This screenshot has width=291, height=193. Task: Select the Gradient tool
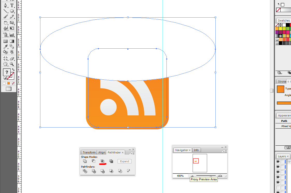[x=12, y=41]
